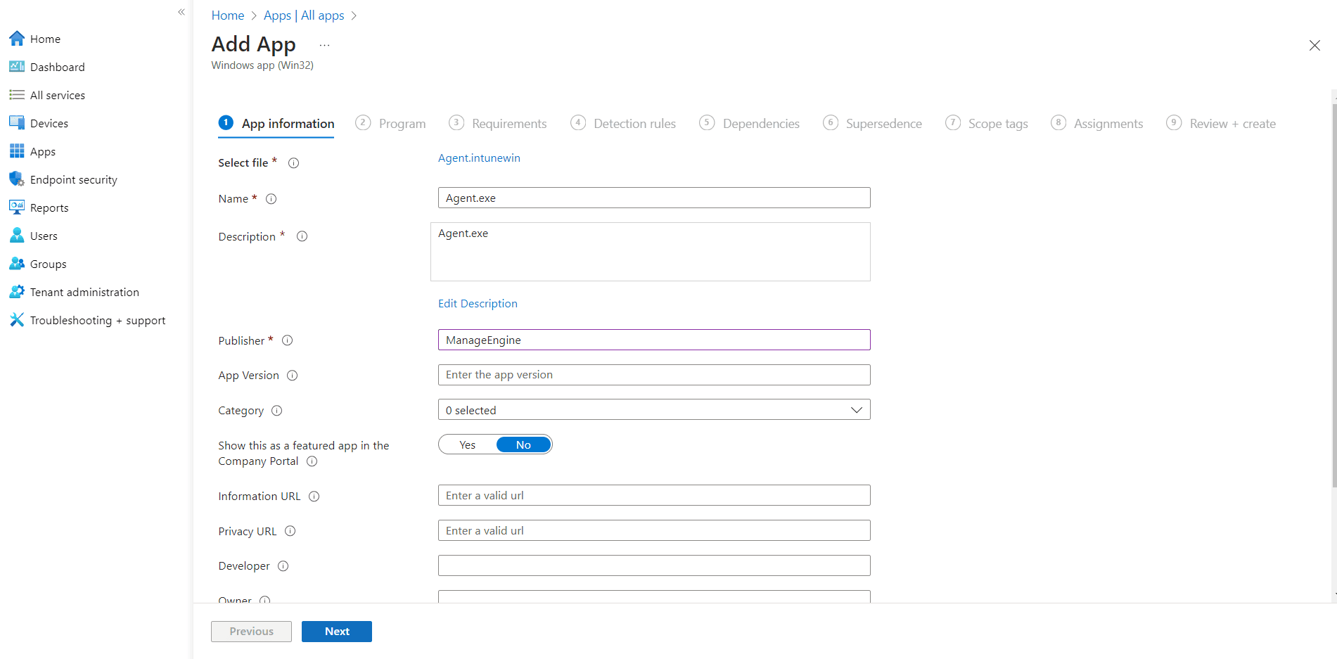The height and width of the screenshot is (659, 1337).
Task: Select No on featured app toggle
Action: click(523, 444)
